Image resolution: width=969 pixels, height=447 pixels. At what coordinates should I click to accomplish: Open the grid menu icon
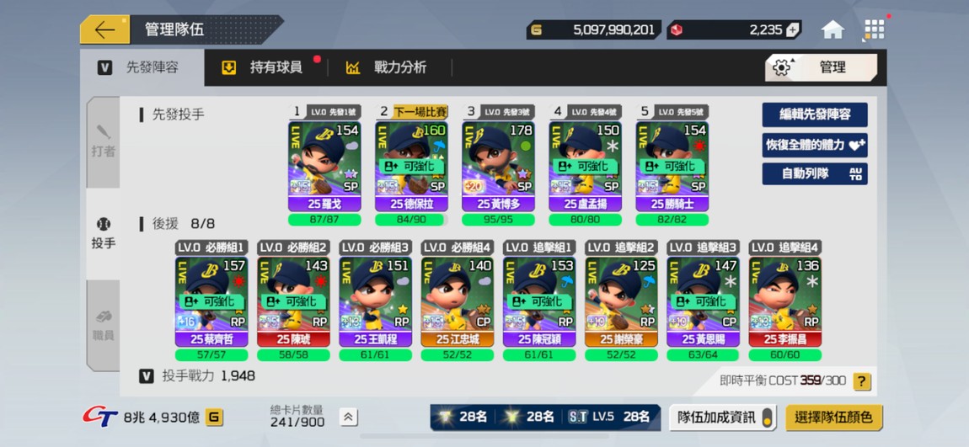click(874, 29)
